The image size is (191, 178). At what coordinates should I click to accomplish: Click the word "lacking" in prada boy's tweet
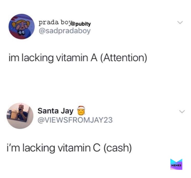[x=37, y=58]
